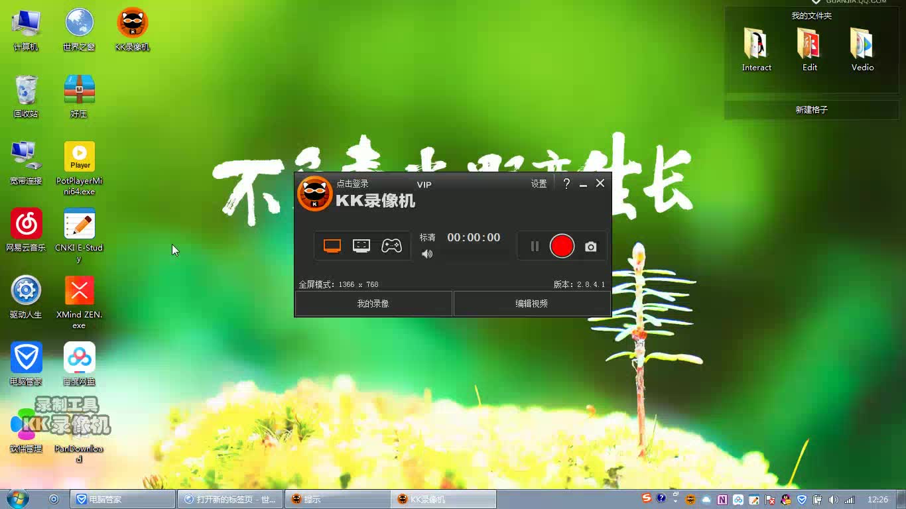Viewport: 906px width, 509px height.
Task: Select 好压 archive tool icon
Action: coord(79,97)
